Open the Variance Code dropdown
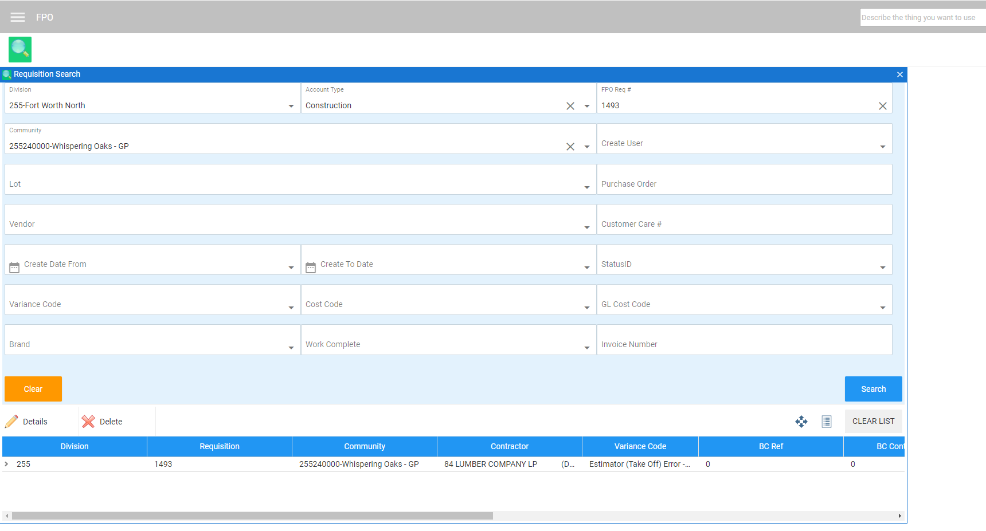 coord(291,308)
